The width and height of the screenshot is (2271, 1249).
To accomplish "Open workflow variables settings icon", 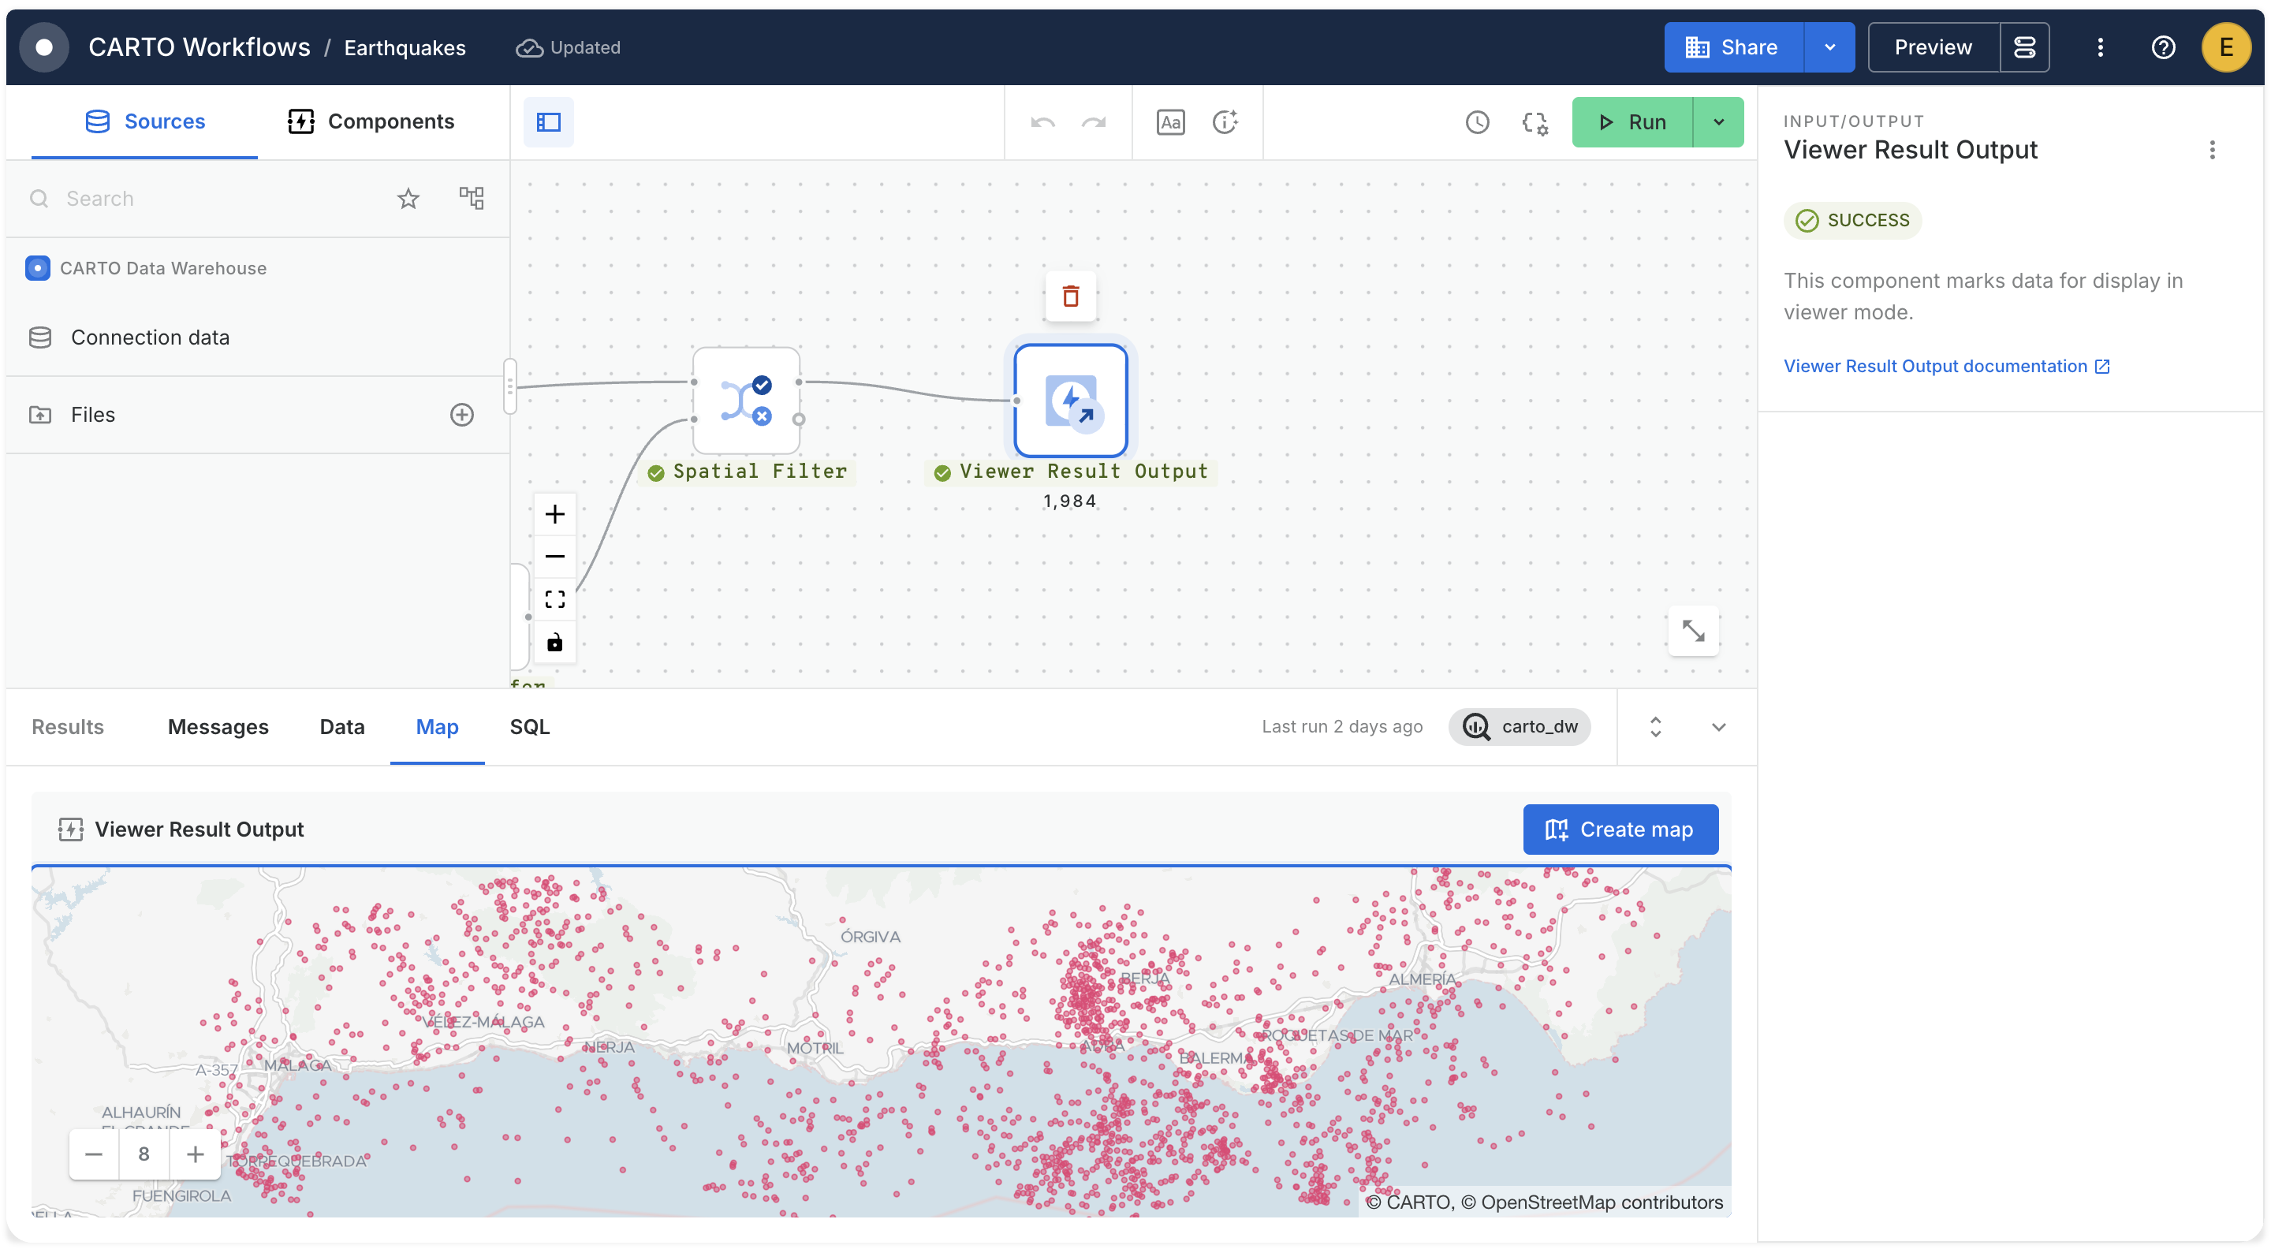I will (x=1535, y=122).
